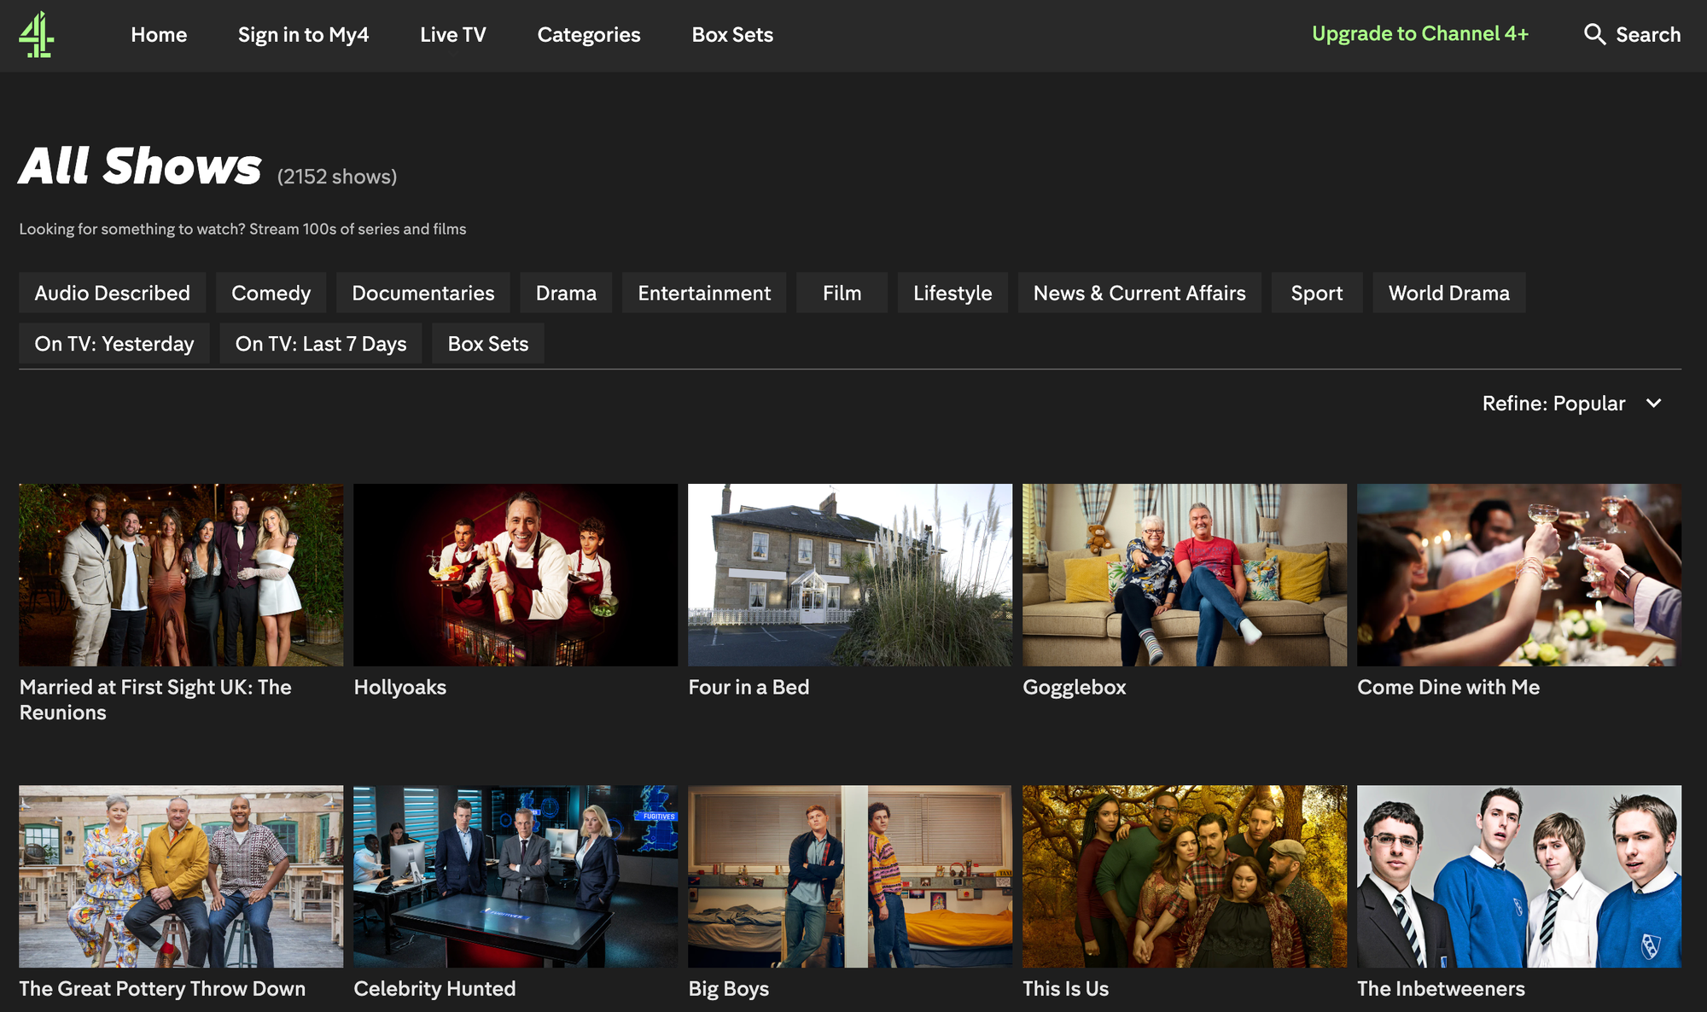Screen dimensions: 1707x1012
Task: Click the Four in a Bed title
Action: [749, 687]
